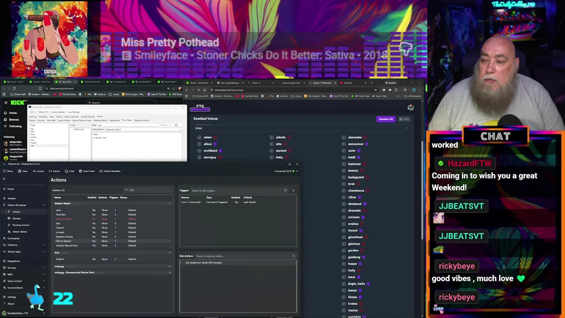Screen dimensions: 565x318
Task: Collapse Actions & Queues sidebar section
Action: 43,205
